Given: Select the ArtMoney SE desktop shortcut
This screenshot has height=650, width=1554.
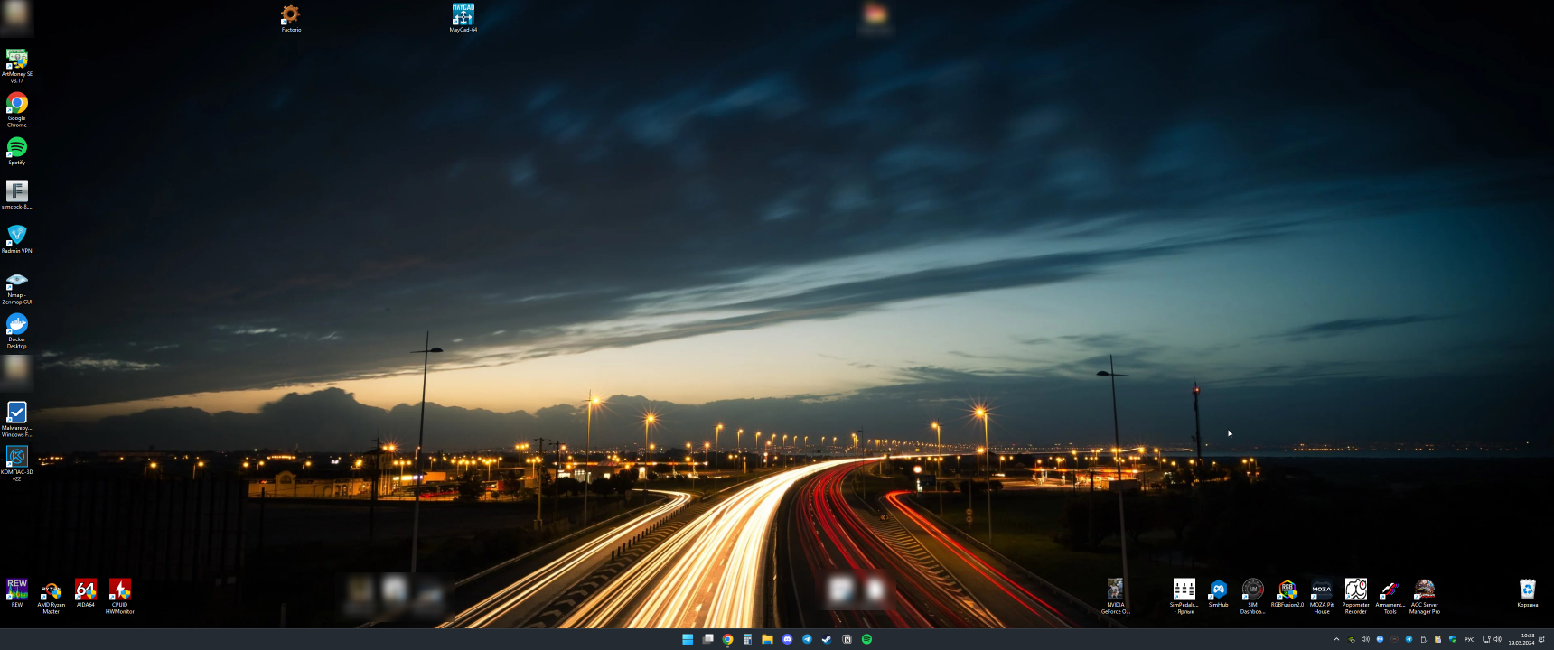Looking at the screenshot, I should coord(17,66).
